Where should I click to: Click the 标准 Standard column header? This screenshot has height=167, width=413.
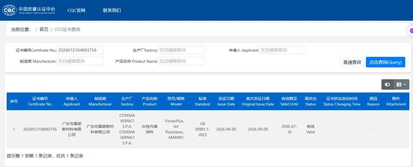pos(202,101)
